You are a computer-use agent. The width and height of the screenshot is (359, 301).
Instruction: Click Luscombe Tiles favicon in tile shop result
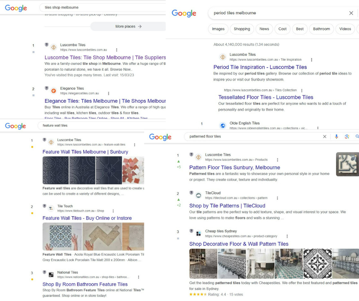click(x=53, y=47)
